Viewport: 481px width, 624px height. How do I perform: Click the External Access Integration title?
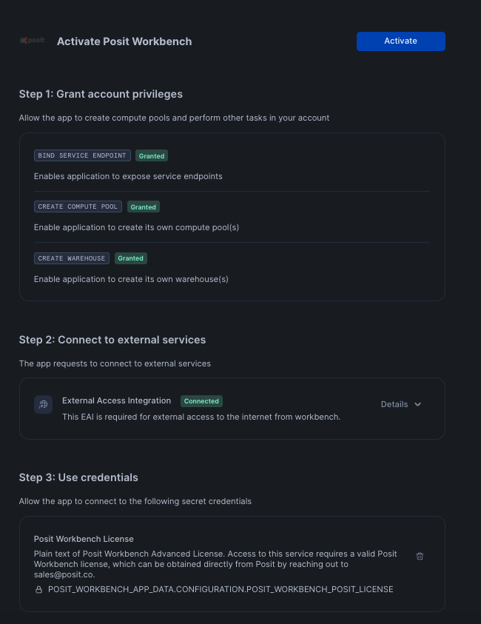[116, 400]
